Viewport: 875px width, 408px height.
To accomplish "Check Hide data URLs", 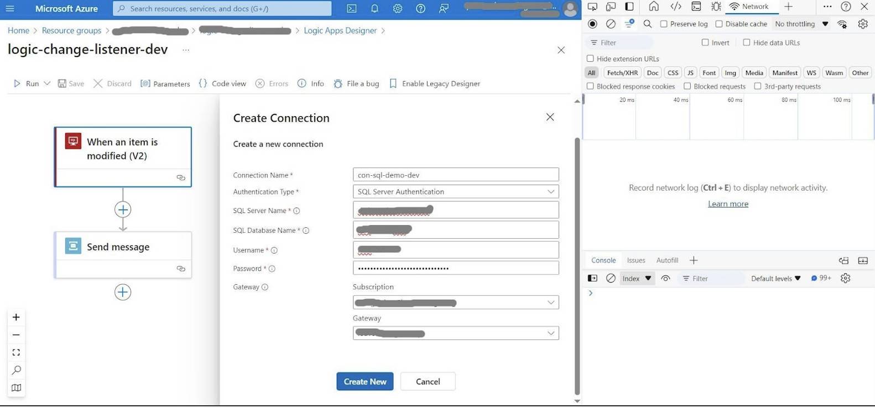I will click(747, 43).
